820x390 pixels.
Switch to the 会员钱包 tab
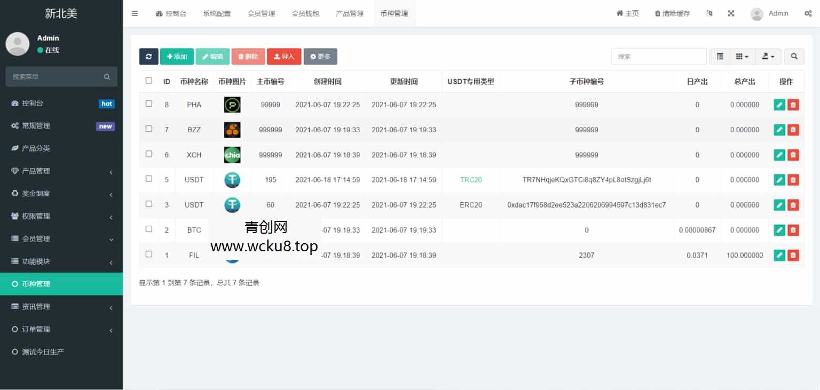click(x=306, y=13)
